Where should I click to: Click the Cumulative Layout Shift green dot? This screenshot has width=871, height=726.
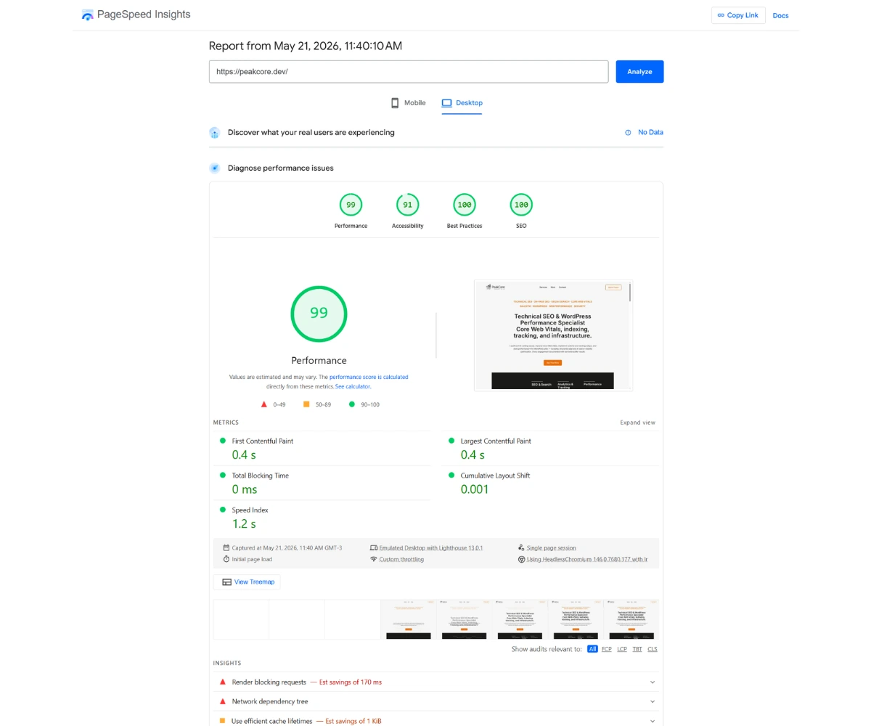[x=451, y=476]
